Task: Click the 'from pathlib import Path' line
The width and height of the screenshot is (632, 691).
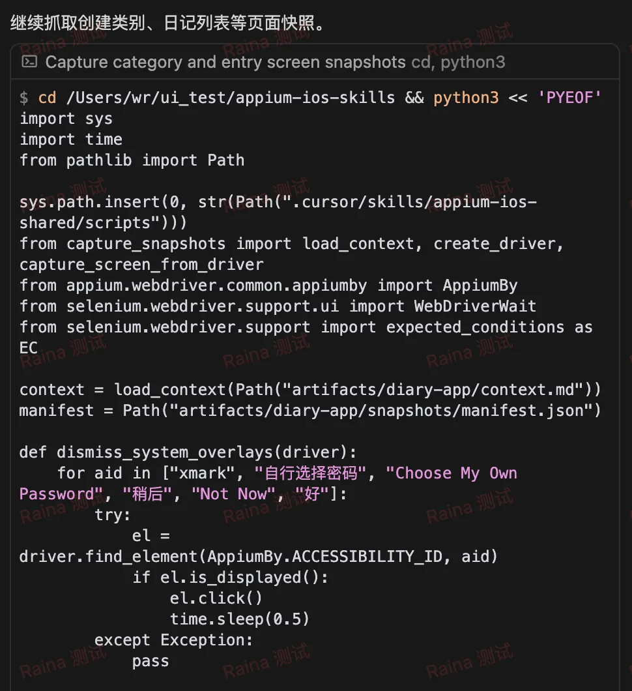Action: click(132, 160)
